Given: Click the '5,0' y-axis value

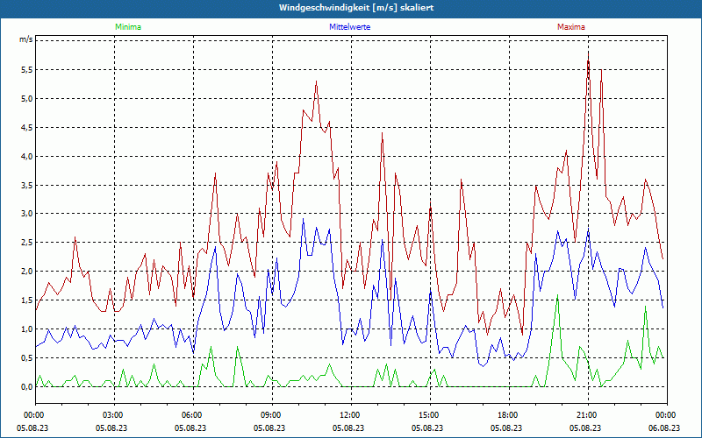Looking at the screenshot, I should pos(28,99).
